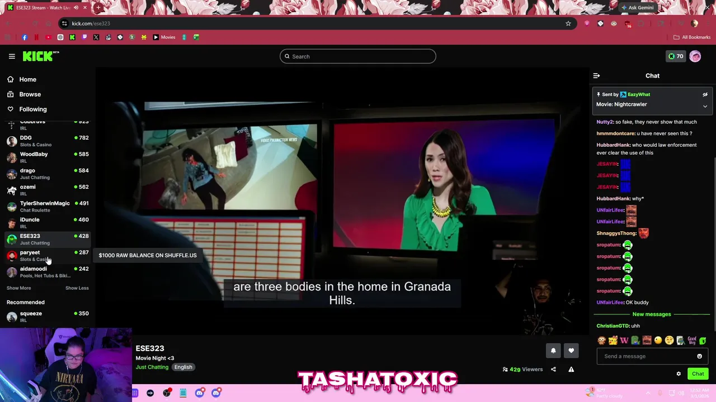Open DDG Slots & Casino channel
The image size is (716, 402).
pos(48,141)
